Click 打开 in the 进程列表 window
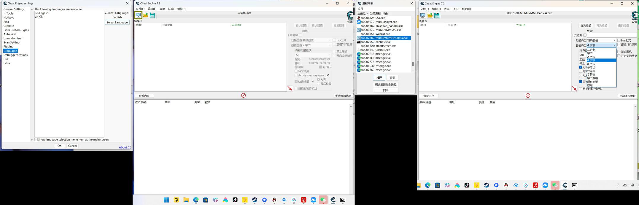639x205 pixels. coord(379,78)
